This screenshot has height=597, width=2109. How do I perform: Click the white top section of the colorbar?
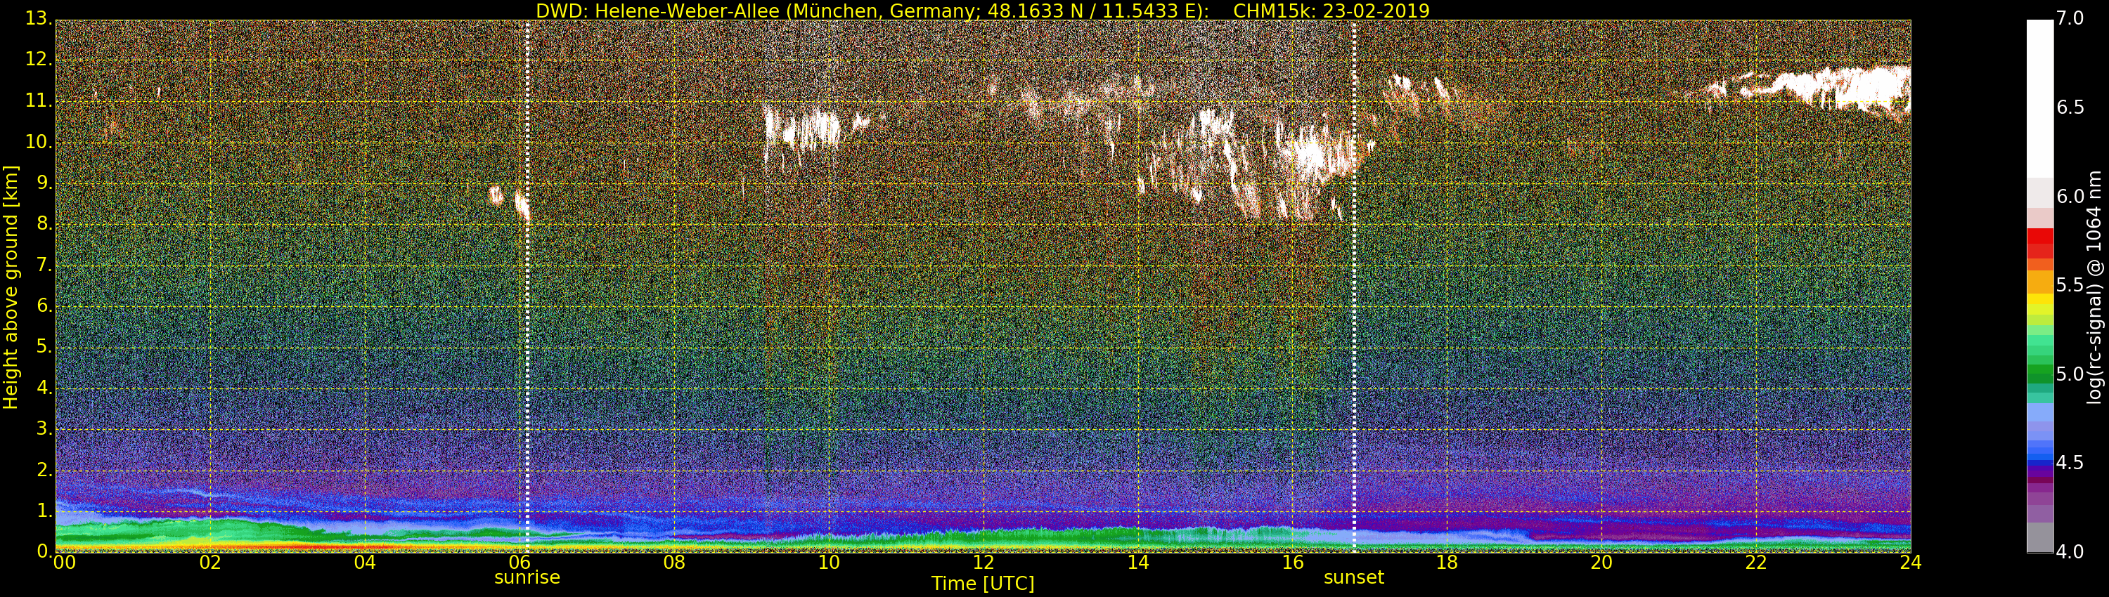point(2039,98)
